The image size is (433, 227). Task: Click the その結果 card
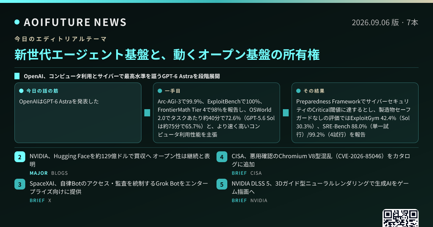click(355, 113)
